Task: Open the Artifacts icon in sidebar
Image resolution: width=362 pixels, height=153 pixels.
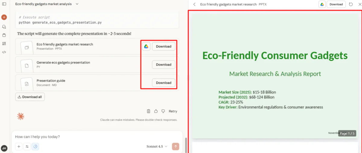Action: click(x=4, y=43)
